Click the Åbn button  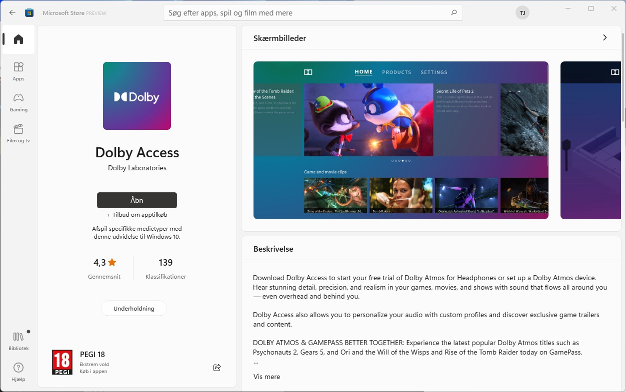[x=137, y=200]
